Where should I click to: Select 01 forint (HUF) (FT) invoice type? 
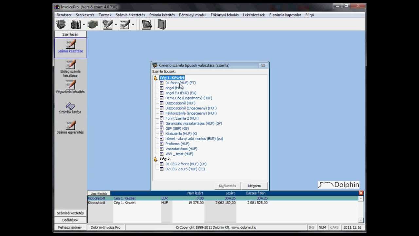[x=181, y=83]
